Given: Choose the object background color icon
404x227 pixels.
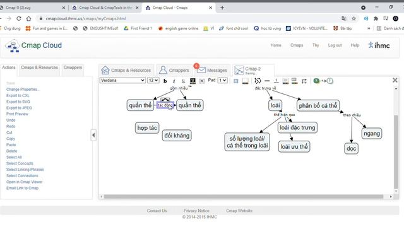Looking at the screenshot, I should pyautogui.click(x=235, y=81).
